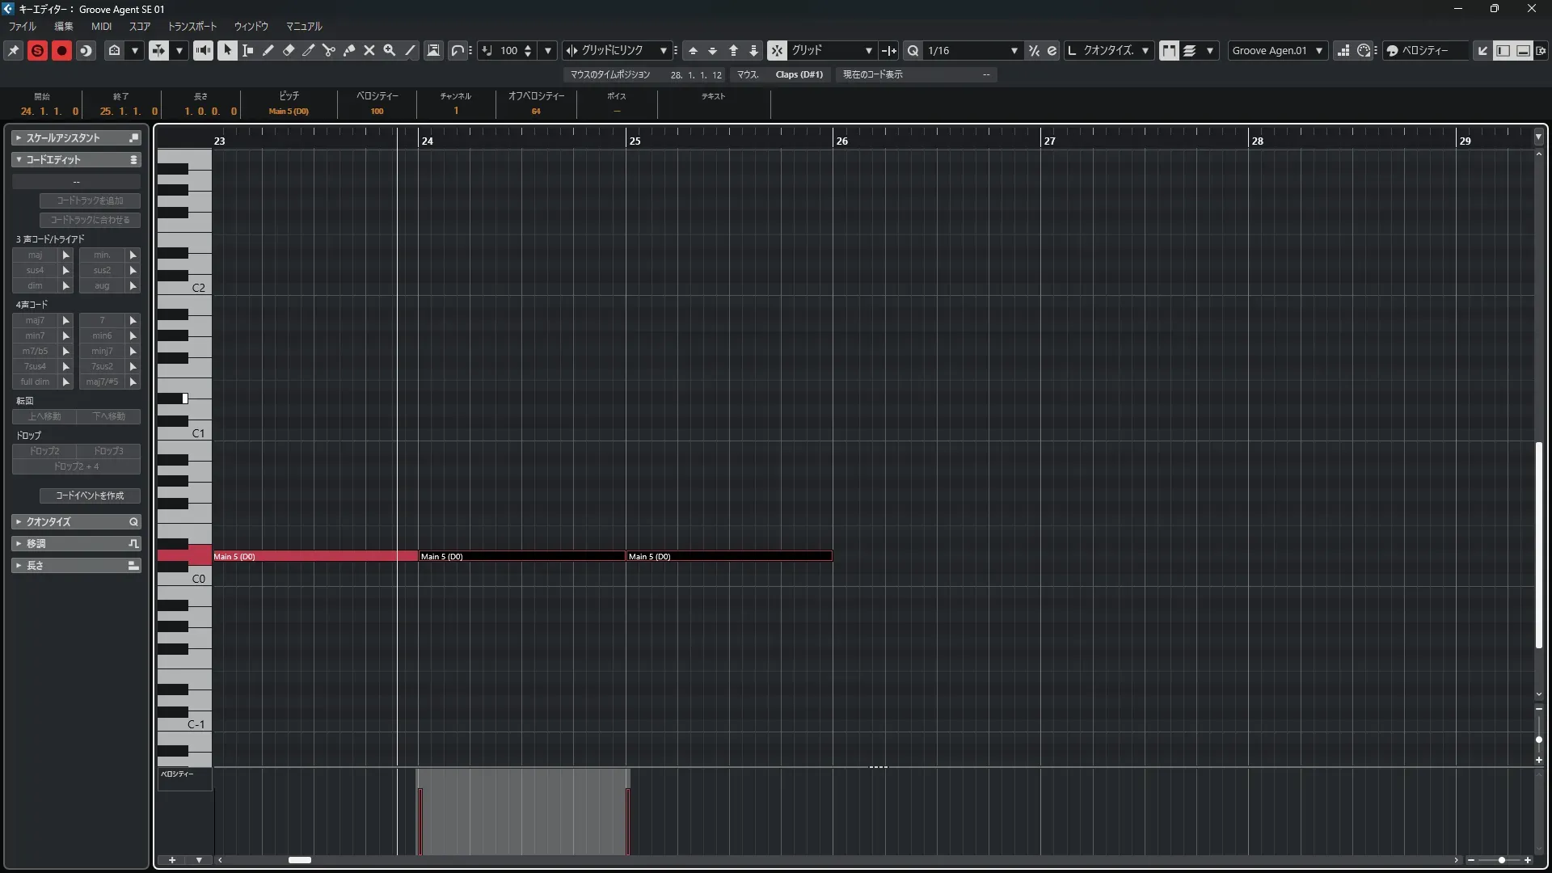Select the Mute X tool

(369, 50)
